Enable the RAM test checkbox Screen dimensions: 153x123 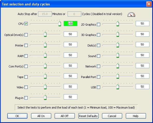coord(26,56)
